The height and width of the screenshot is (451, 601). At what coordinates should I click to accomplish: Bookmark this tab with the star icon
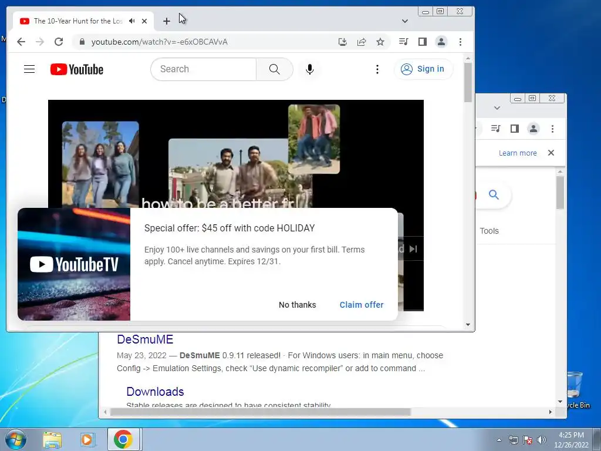[380, 42]
